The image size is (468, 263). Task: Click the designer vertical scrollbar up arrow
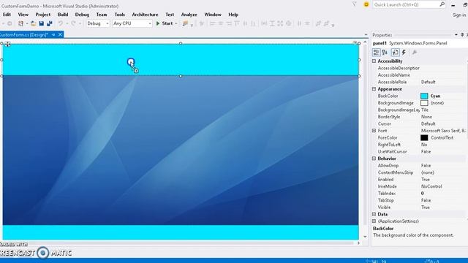pyautogui.click(x=365, y=42)
